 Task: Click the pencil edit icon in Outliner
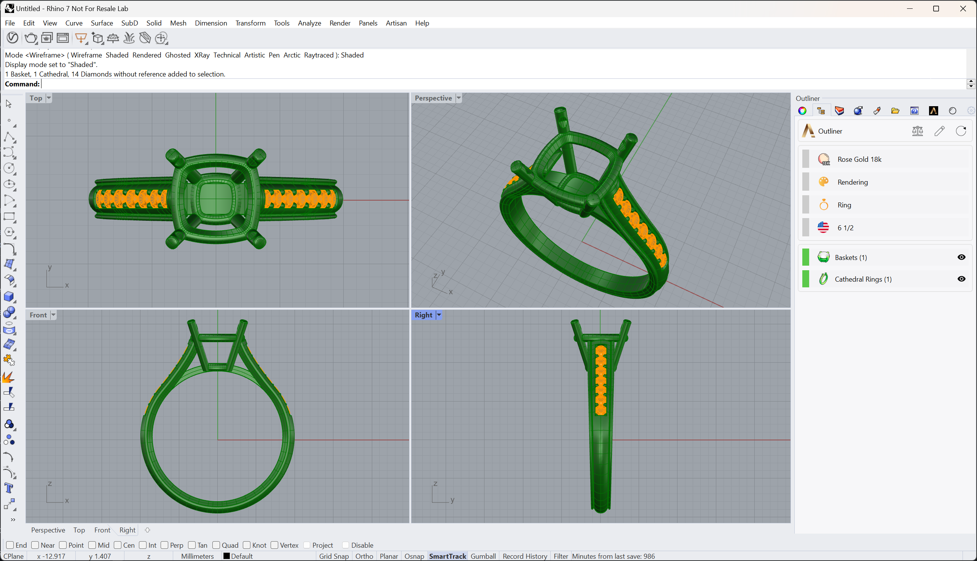tap(939, 131)
